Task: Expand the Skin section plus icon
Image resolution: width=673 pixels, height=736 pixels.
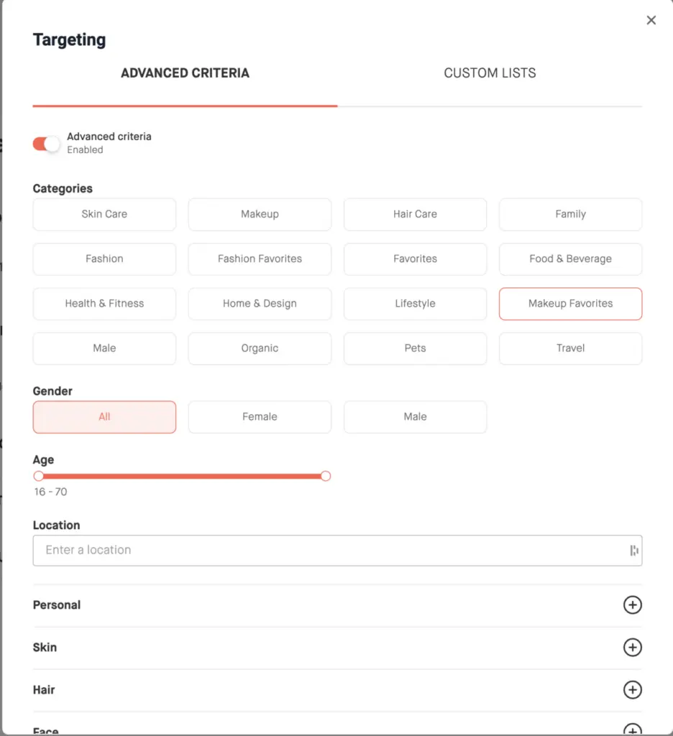Action: point(632,648)
